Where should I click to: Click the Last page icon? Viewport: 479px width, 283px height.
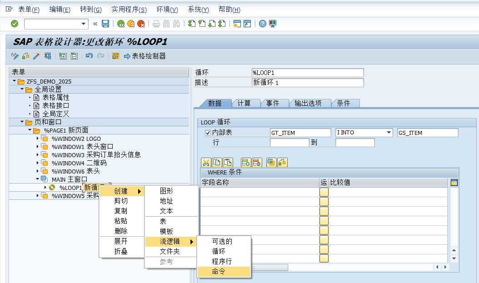pos(222,24)
